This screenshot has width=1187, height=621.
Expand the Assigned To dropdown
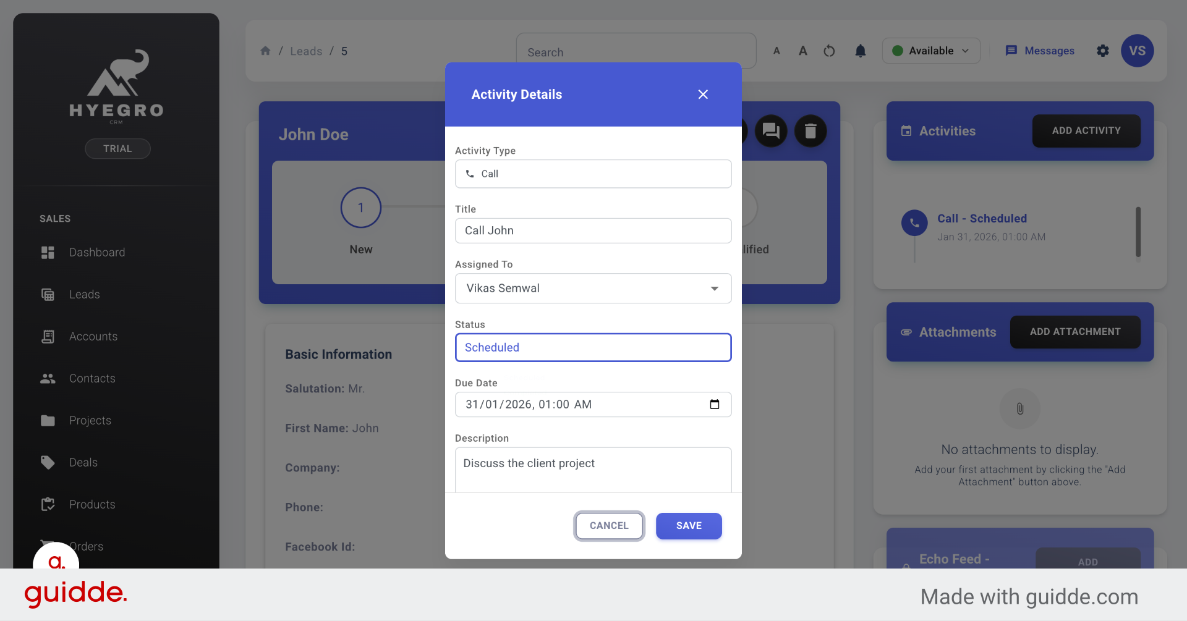click(715, 288)
